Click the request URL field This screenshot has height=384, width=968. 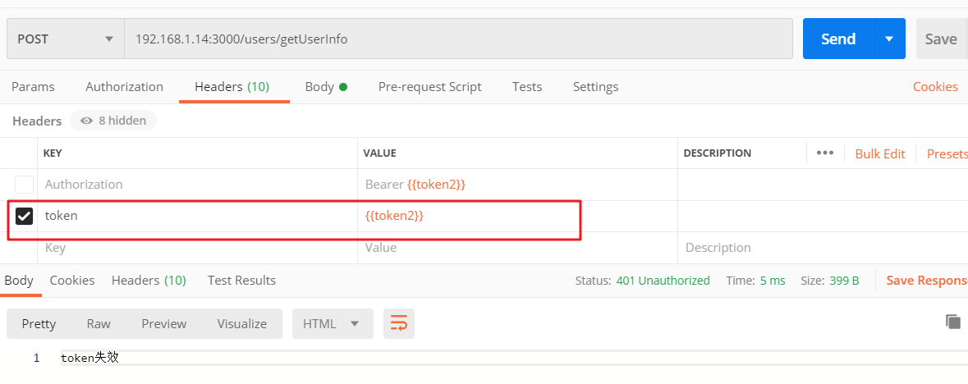(x=458, y=39)
